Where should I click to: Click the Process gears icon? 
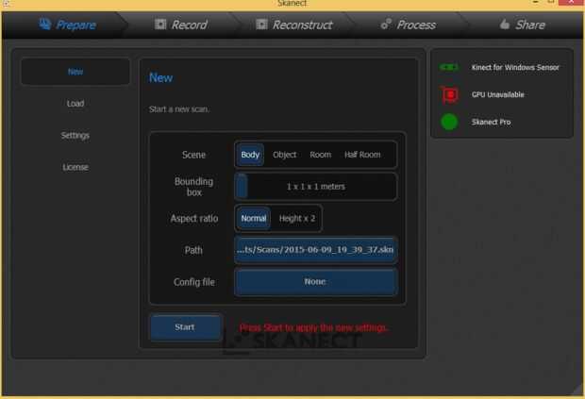pos(386,24)
